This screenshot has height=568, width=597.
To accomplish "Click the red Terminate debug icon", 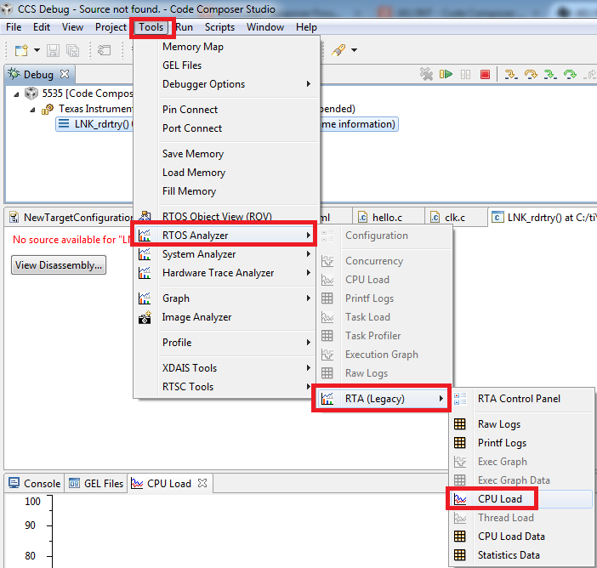I will (485, 74).
